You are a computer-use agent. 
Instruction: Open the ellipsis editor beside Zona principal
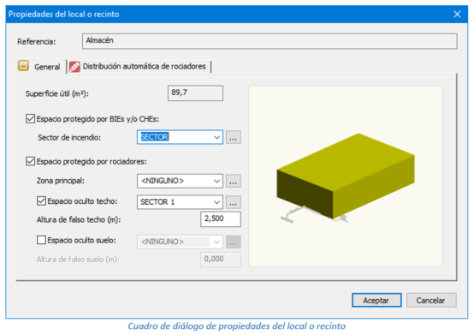[x=233, y=181]
